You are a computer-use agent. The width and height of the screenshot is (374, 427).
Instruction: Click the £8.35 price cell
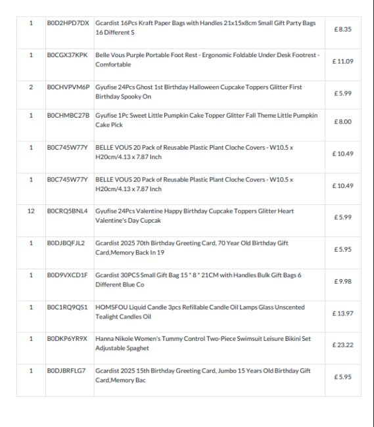pyautogui.click(x=342, y=29)
